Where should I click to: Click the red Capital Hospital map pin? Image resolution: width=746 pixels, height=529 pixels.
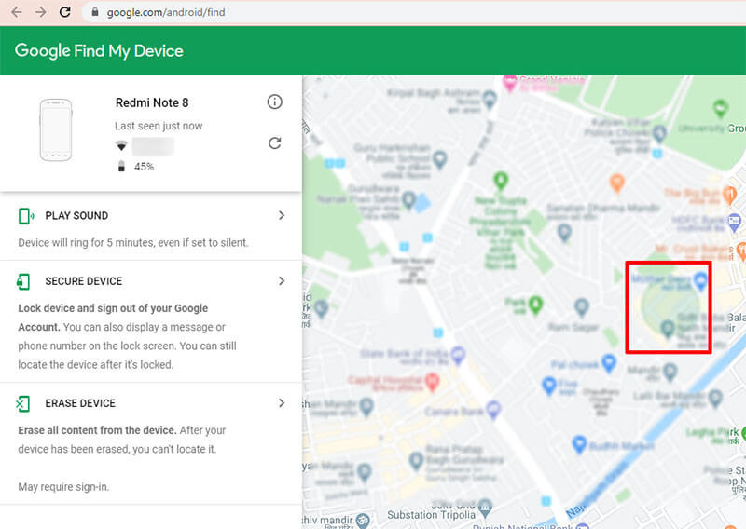tap(432, 382)
